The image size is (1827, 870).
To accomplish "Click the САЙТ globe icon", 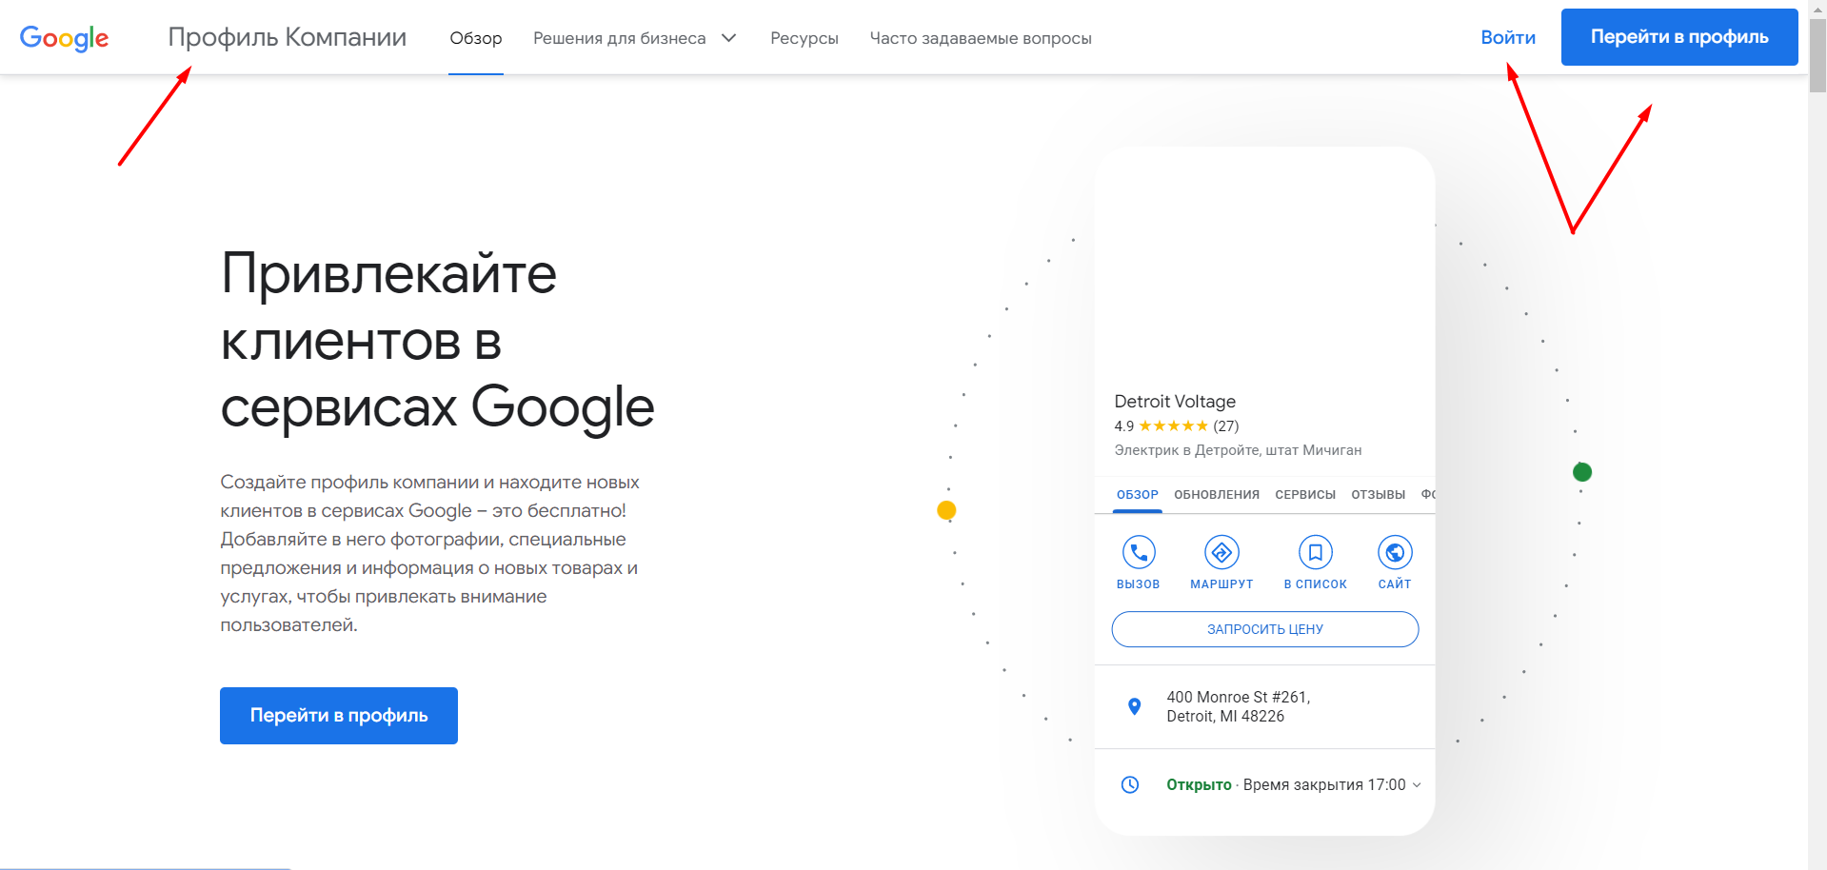I will 1395,552.
